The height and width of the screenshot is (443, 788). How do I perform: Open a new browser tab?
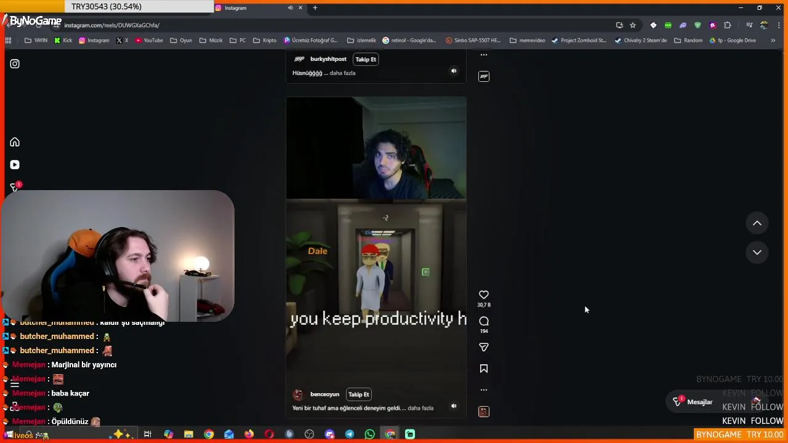[315, 8]
